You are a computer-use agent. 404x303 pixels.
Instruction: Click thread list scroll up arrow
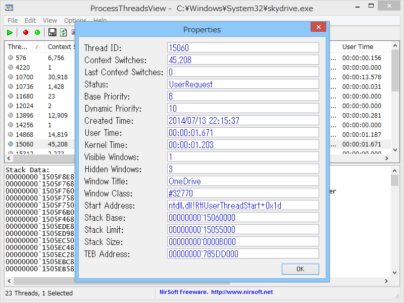pos(395,45)
